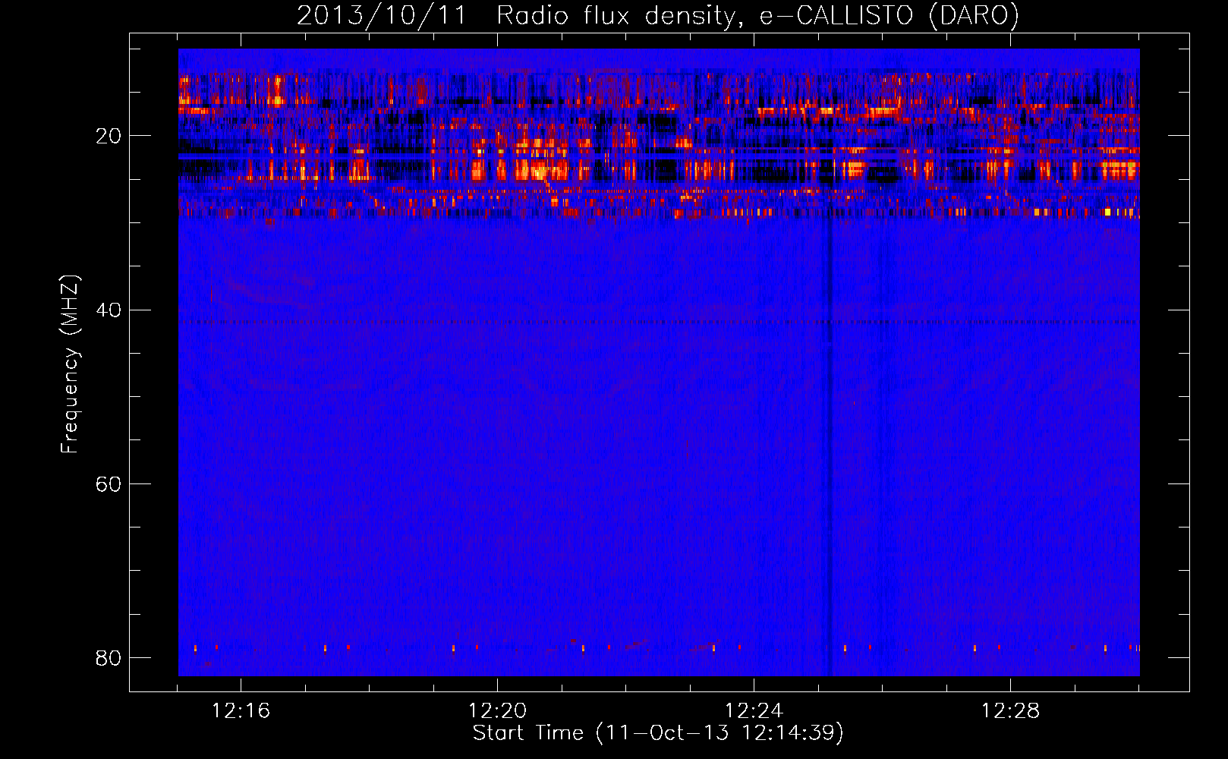Click the 80 MHz frequency tick label
The image size is (1228, 759).
click(109, 657)
